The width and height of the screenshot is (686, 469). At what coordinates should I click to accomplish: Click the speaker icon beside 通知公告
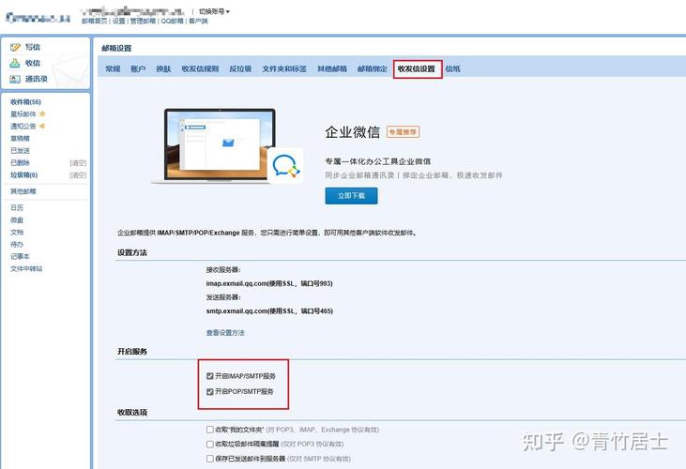point(42,126)
